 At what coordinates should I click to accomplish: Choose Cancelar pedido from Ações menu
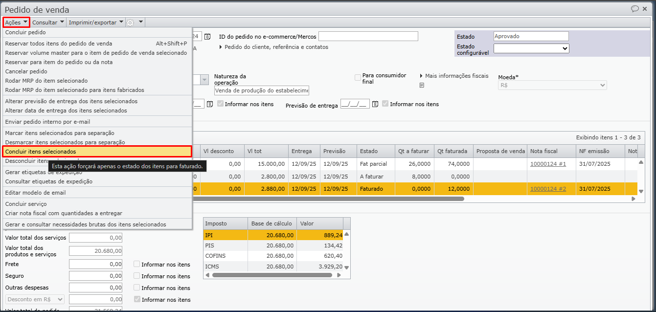(x=26, y=71)
